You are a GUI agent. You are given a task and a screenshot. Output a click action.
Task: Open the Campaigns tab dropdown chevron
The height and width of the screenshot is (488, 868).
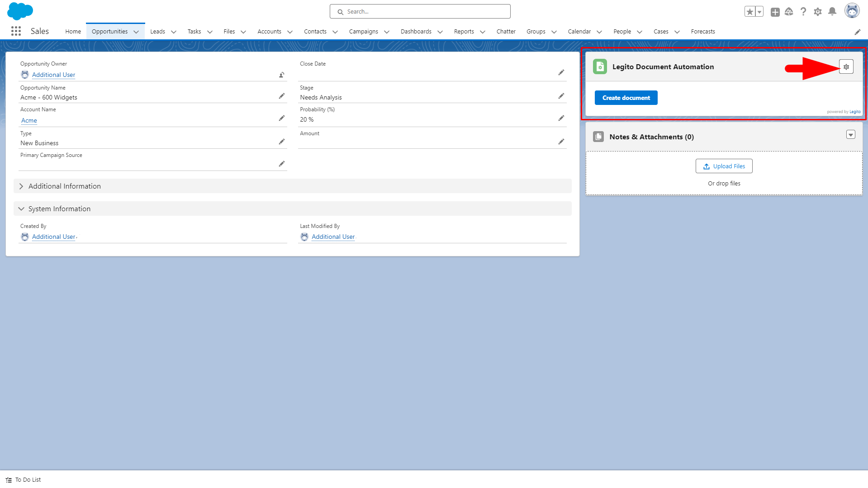[387, 32]
